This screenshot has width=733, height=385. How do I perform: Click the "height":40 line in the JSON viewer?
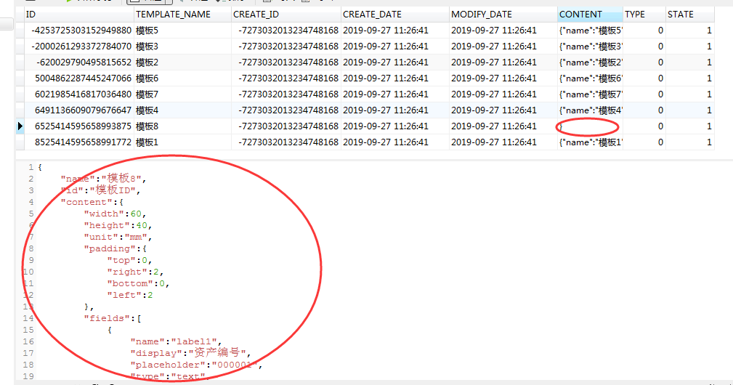pos(118,226)
